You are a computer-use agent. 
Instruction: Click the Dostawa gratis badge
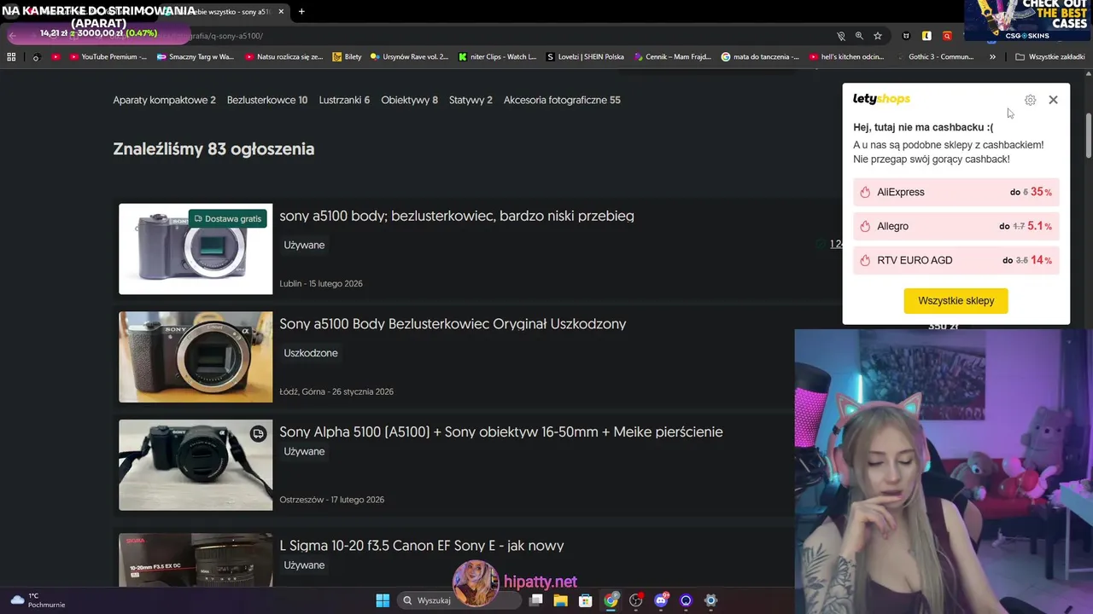point(227,218)
